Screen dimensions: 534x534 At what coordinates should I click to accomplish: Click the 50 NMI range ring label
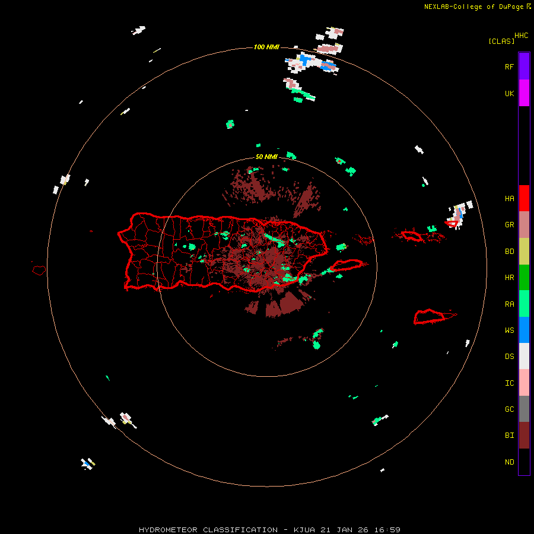click(266, 157)
